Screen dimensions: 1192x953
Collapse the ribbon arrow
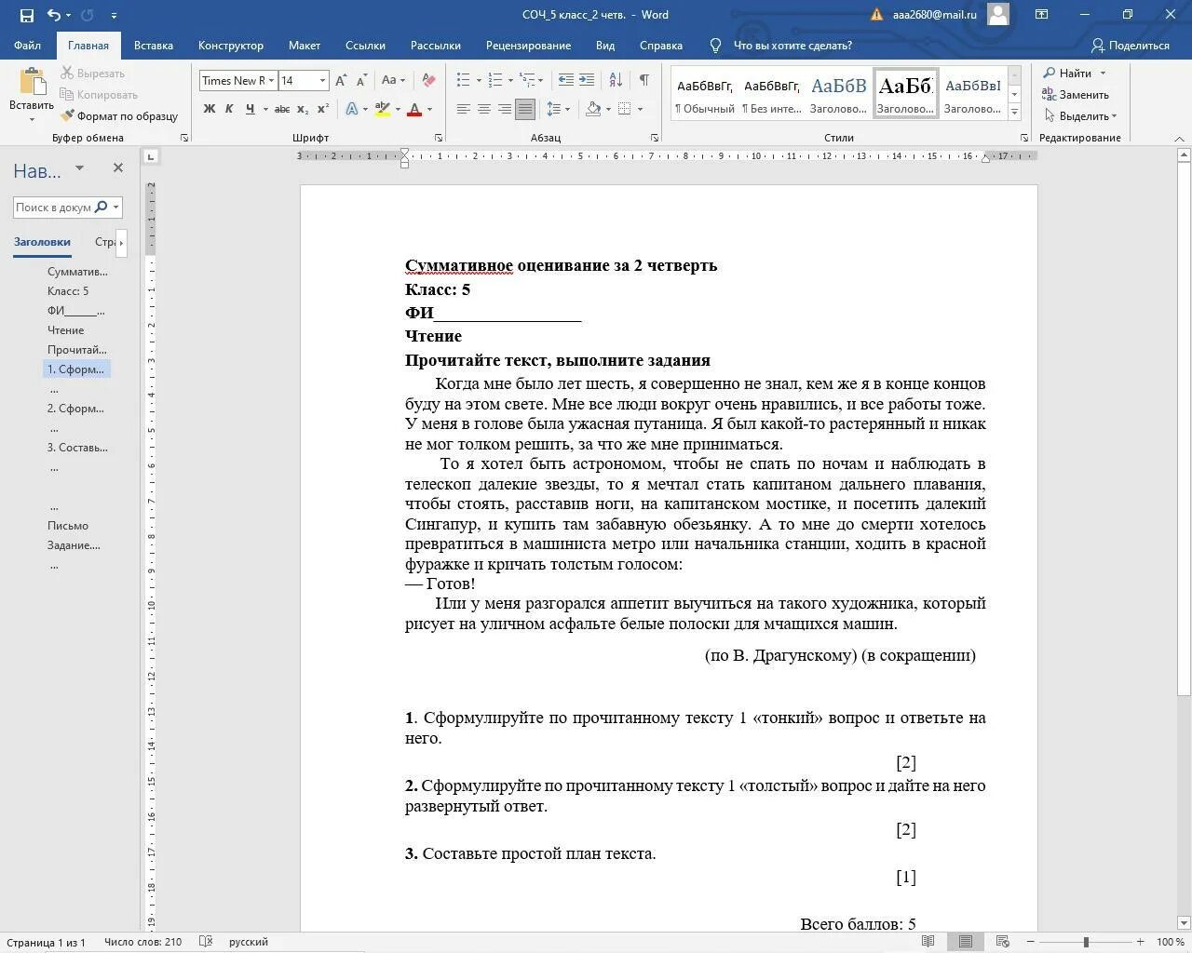pyautogui.click(x=1179, y=138)
